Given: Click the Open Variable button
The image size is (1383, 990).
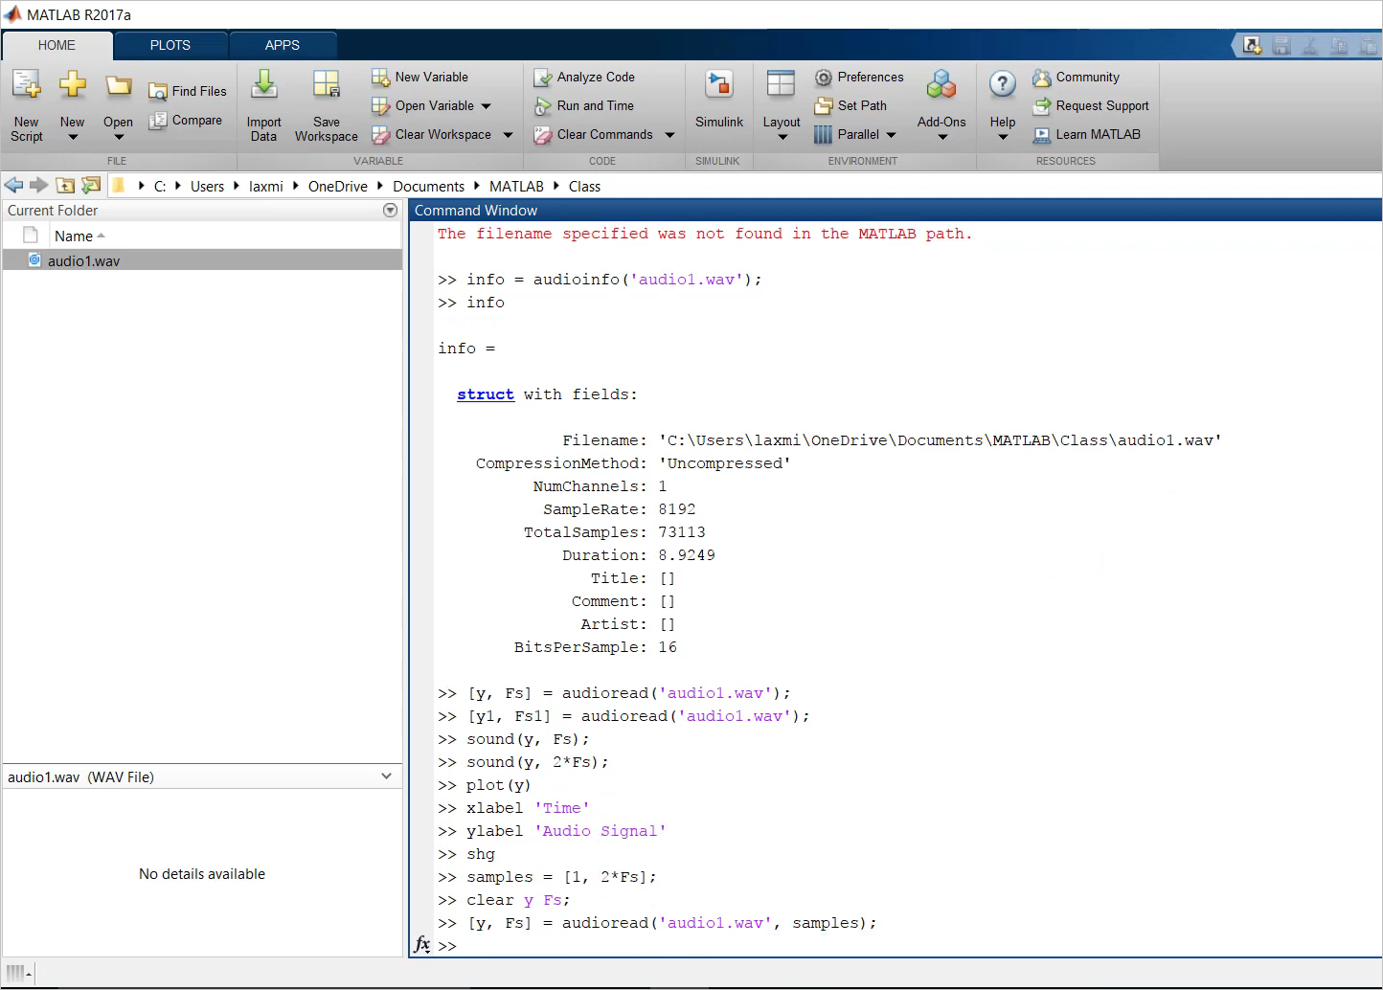Looking at the screenshot, I should point(422,105).
